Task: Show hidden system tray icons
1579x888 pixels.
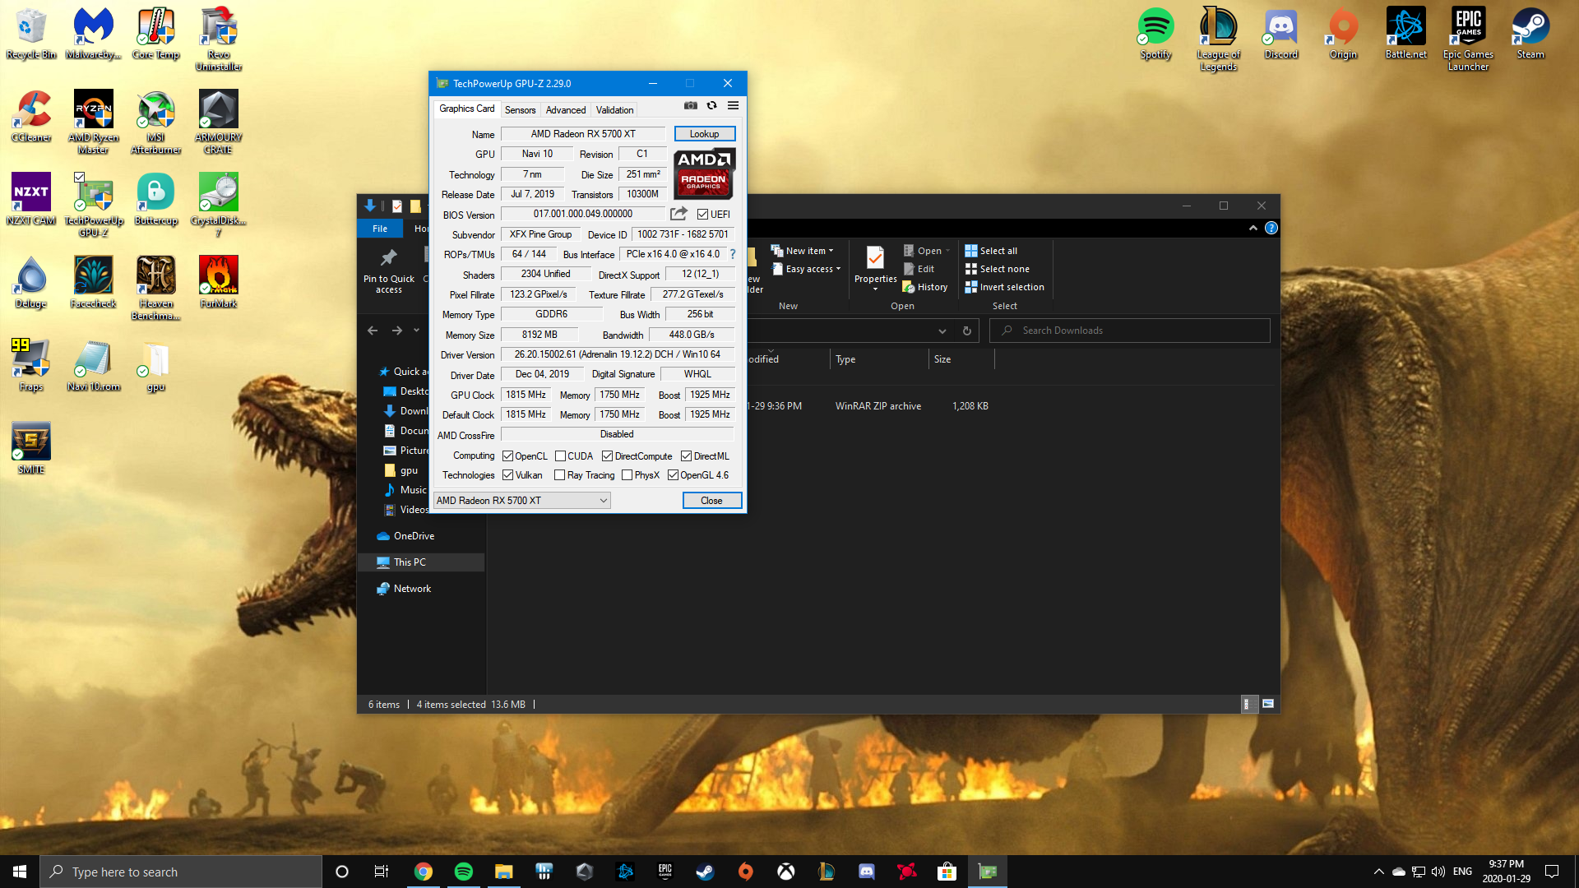Action: 1378,872
